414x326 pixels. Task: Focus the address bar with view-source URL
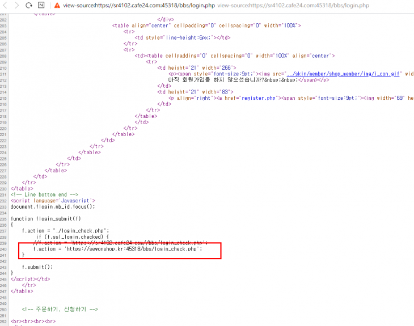(x=139, y=5)
